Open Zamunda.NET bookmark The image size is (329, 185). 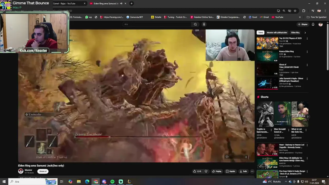[135, 17]
